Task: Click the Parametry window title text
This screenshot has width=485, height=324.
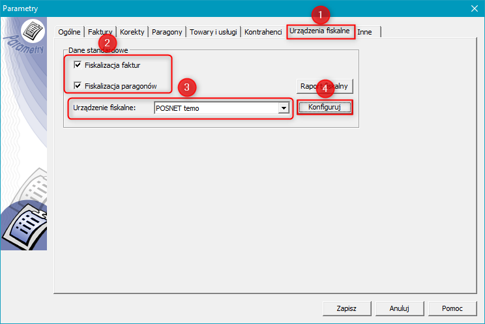Action: click(20, 8)
